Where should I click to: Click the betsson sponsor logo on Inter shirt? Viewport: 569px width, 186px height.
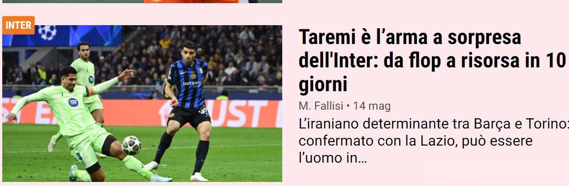(192, 83)
